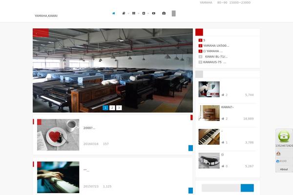
Task: Click the view count "18,889"
Action: pyautogui.click(x=249, y=118)
